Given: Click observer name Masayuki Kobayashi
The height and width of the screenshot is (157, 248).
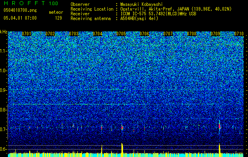Looking at the screenshot, I should 142,4.
